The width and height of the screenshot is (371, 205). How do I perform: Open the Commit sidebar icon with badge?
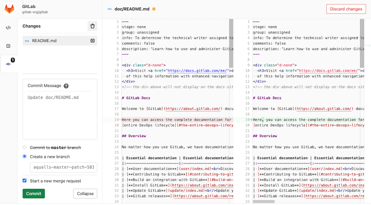coord(9,64)
